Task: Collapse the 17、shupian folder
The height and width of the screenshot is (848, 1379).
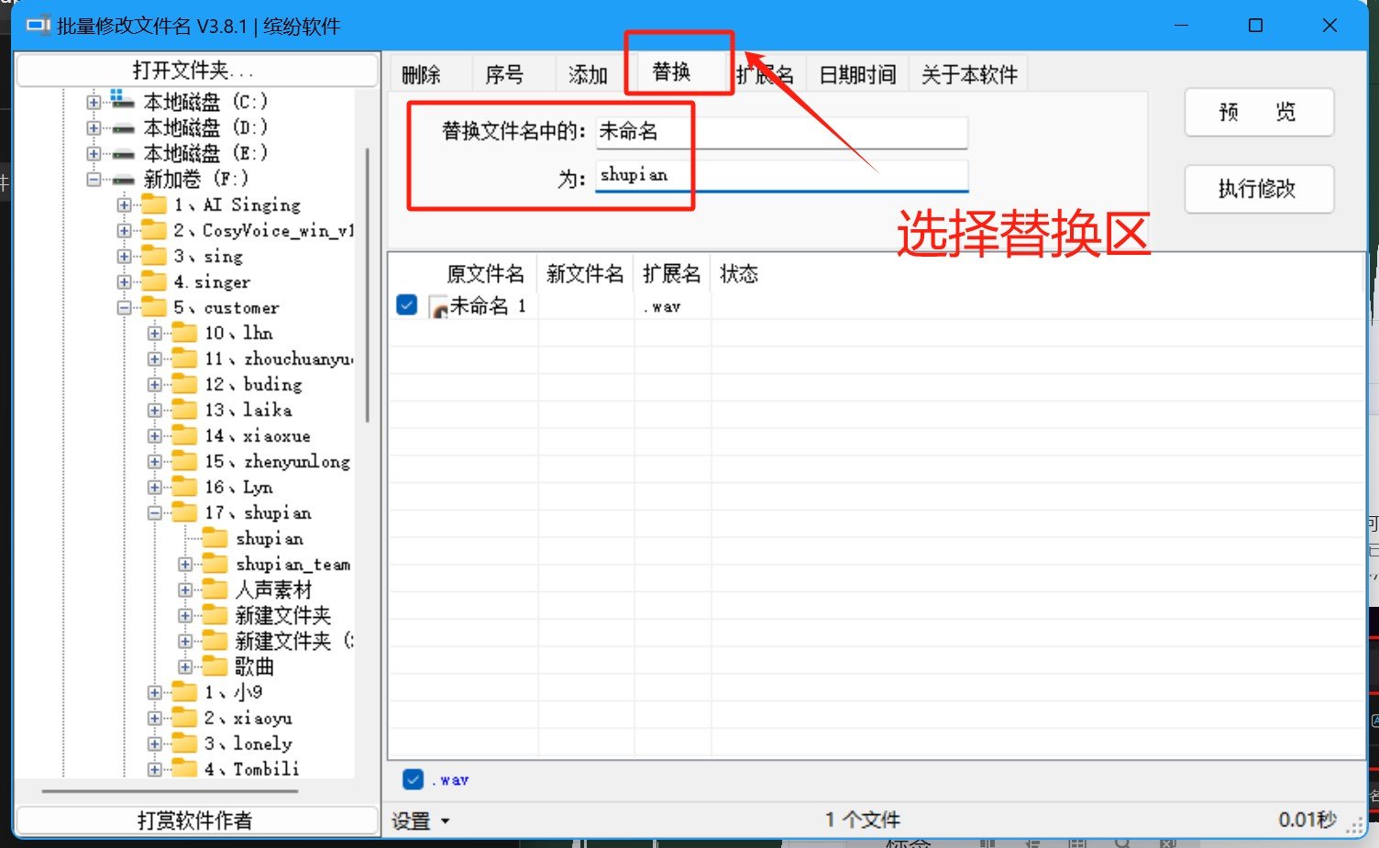Action: pos(154,513)
